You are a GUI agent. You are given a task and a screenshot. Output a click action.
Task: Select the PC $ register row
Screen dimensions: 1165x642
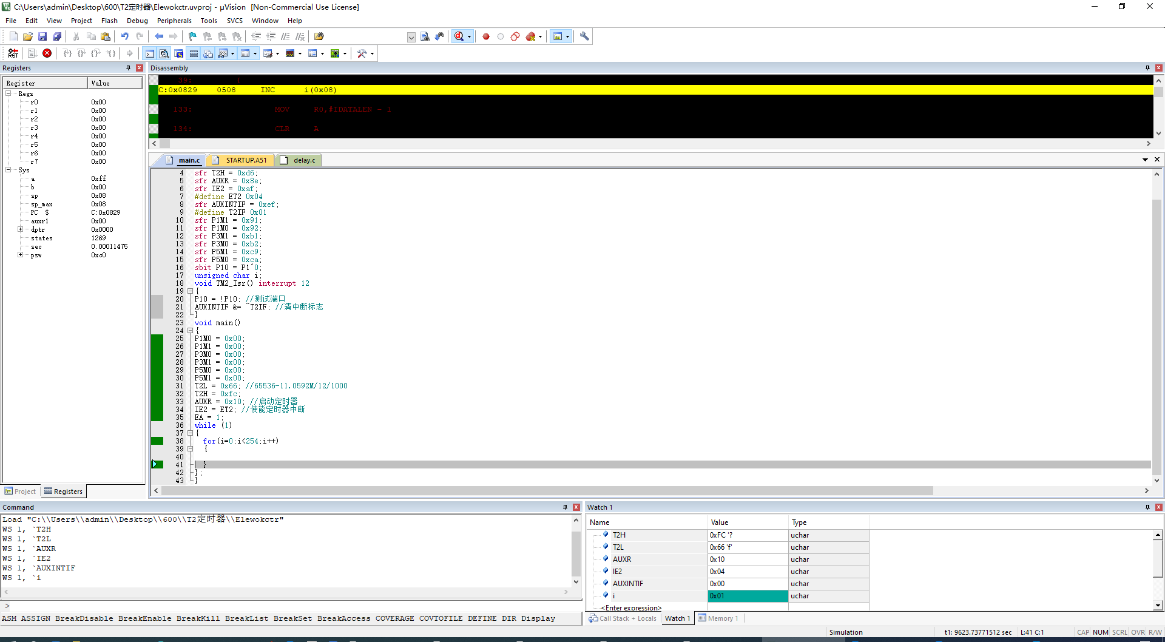coord(73,212)
